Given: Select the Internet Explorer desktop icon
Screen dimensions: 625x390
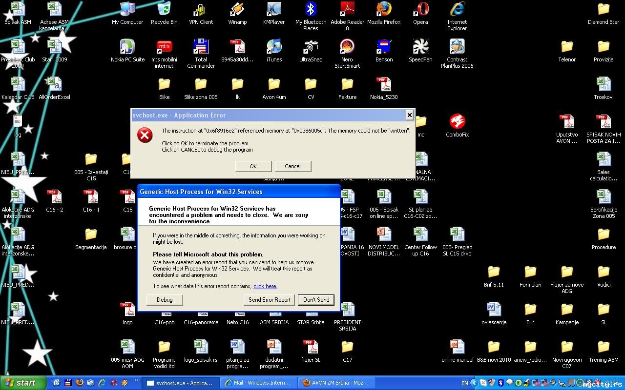Looking at the screenshot, I should (457, 16).
